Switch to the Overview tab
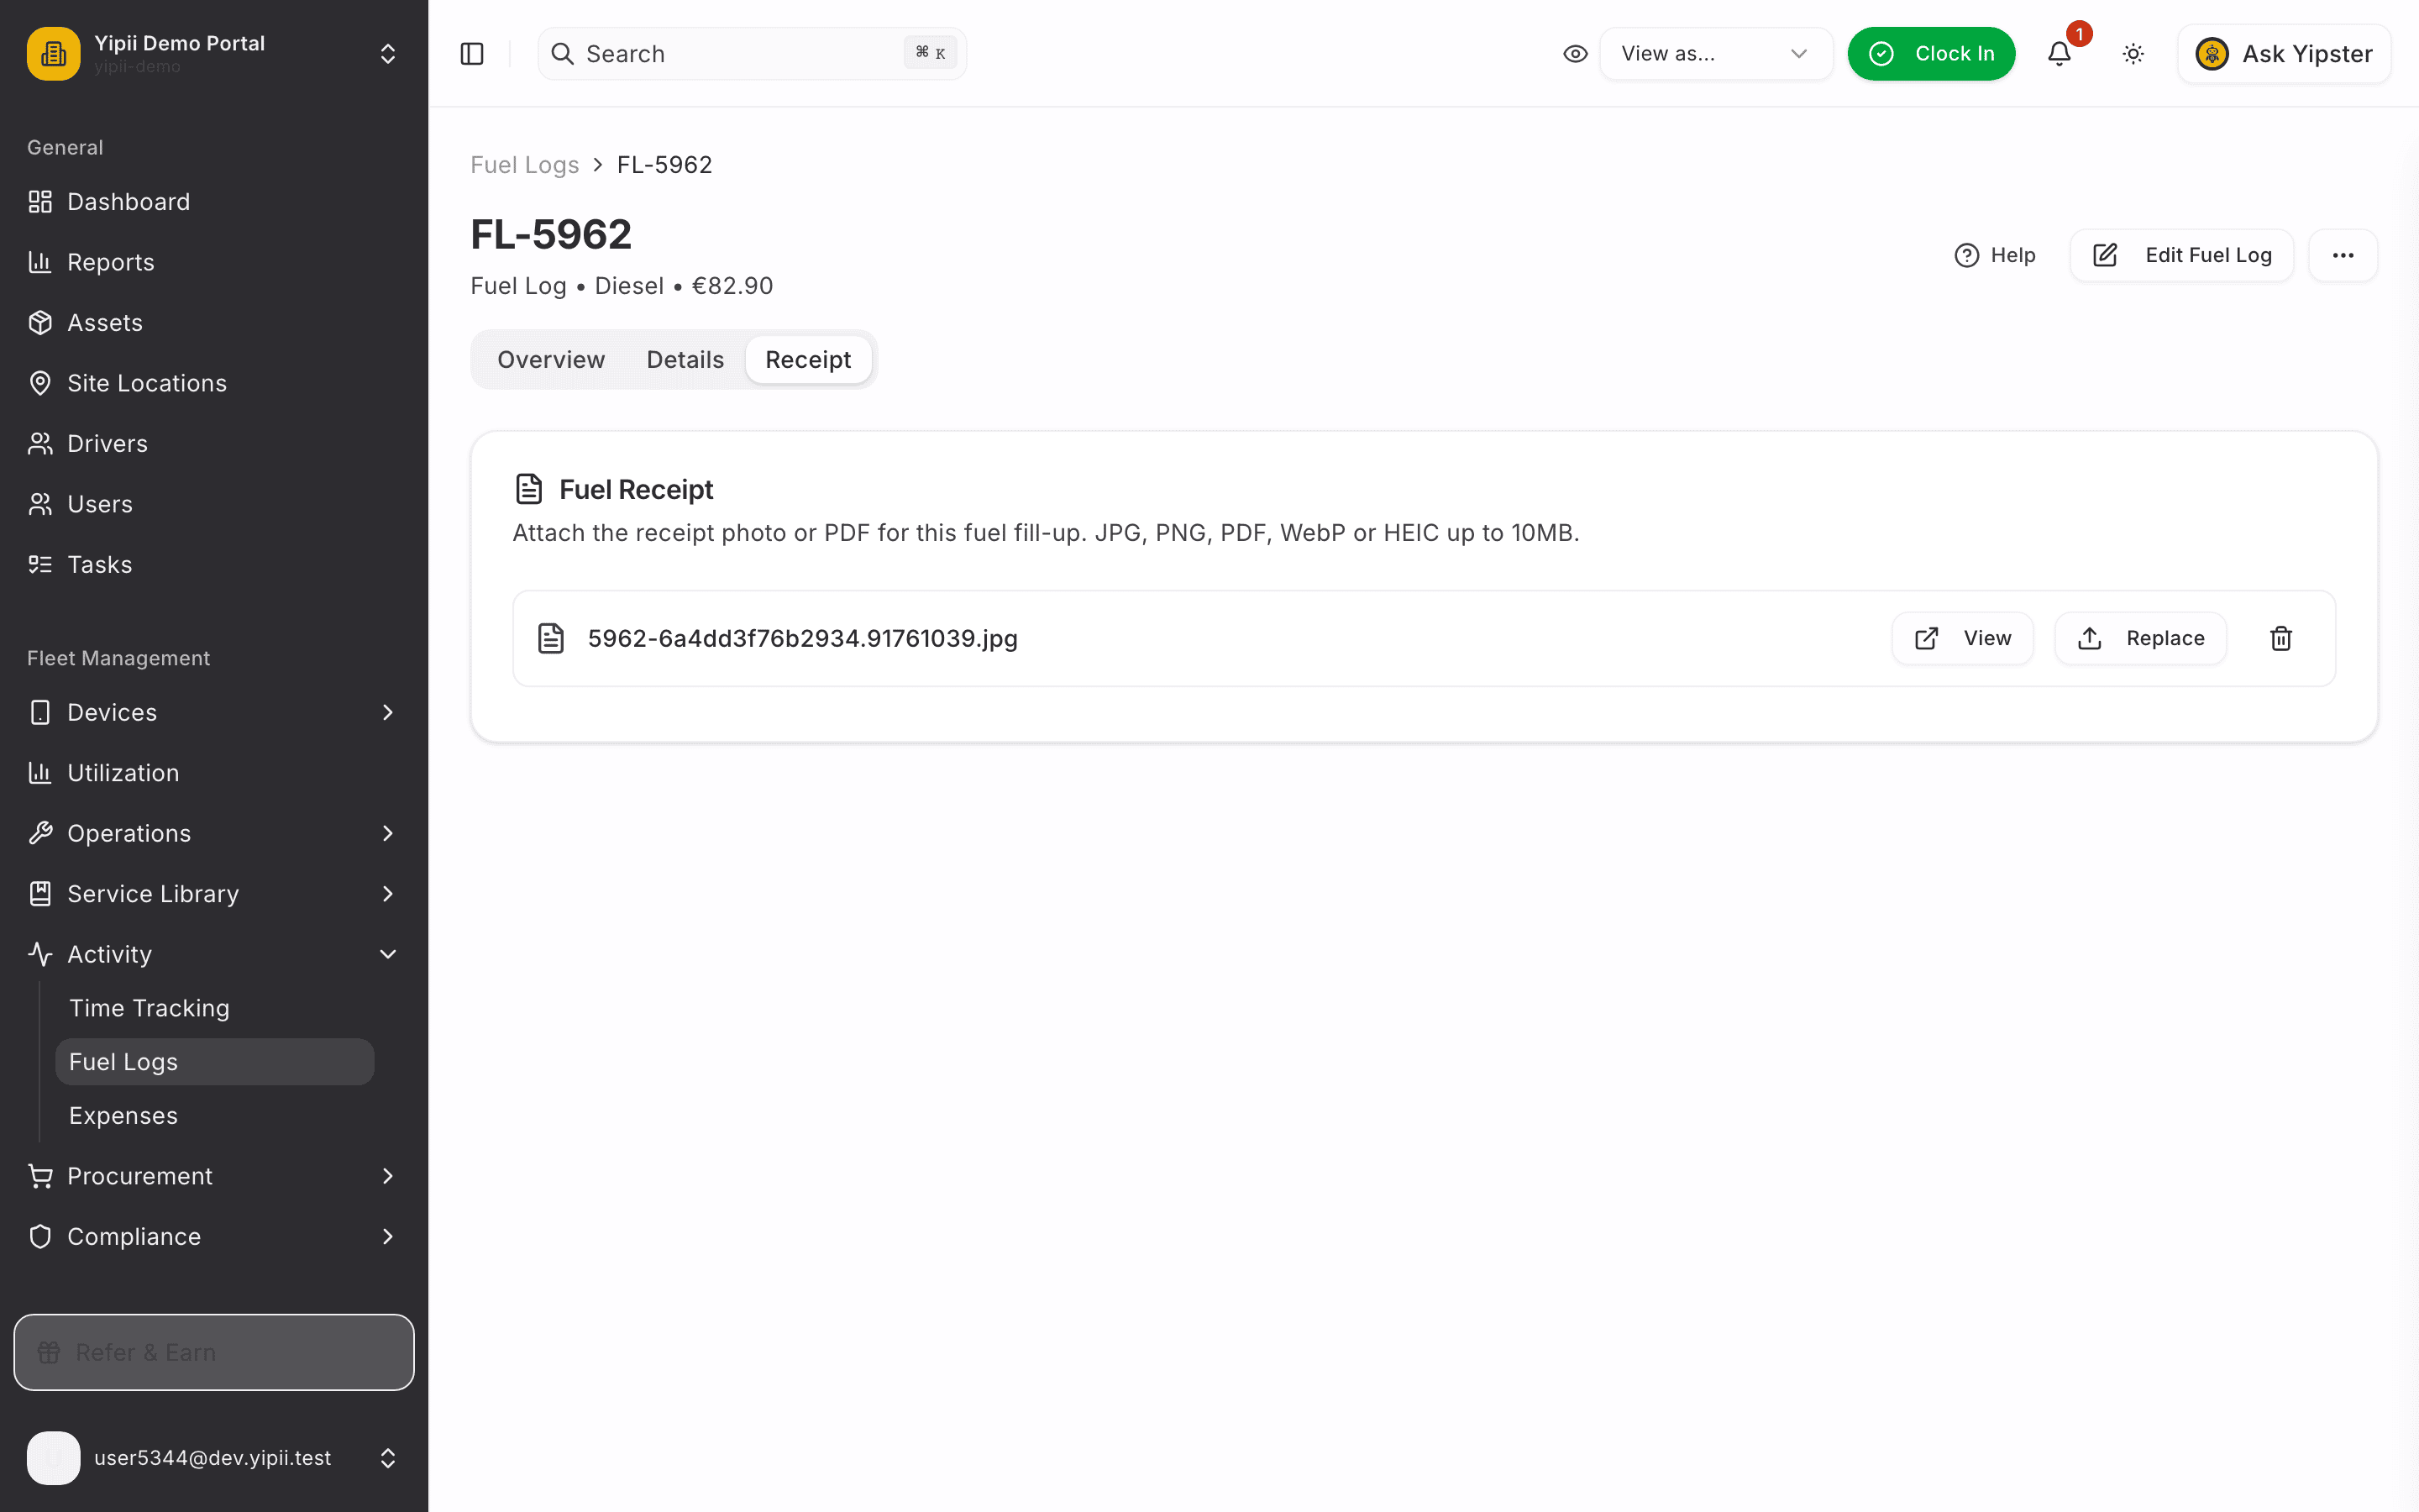This screenshot has width=2419, height=1512. tap(551, 360)
